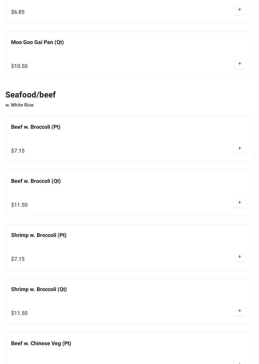View Shrimp w. Broccoli (Pt) item name

coord(39,235)
